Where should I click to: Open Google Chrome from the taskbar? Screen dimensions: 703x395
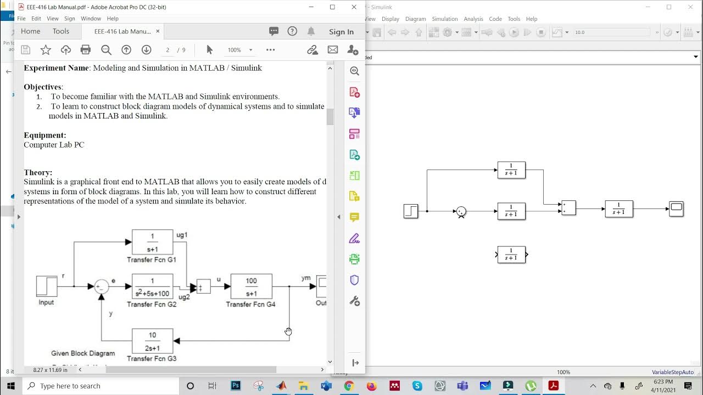click(x=349, y=386)
